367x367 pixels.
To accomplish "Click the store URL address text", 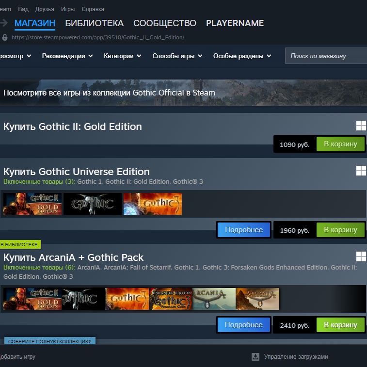I will 98,37.
